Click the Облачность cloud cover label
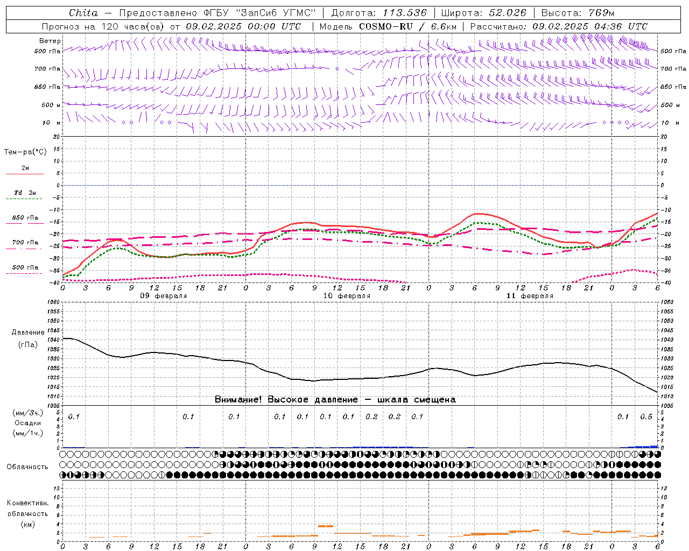 [27, 467]
